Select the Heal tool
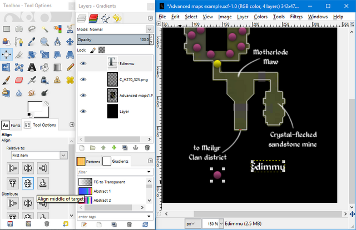This screenshot has height=230, width=356. coord(70,80)
